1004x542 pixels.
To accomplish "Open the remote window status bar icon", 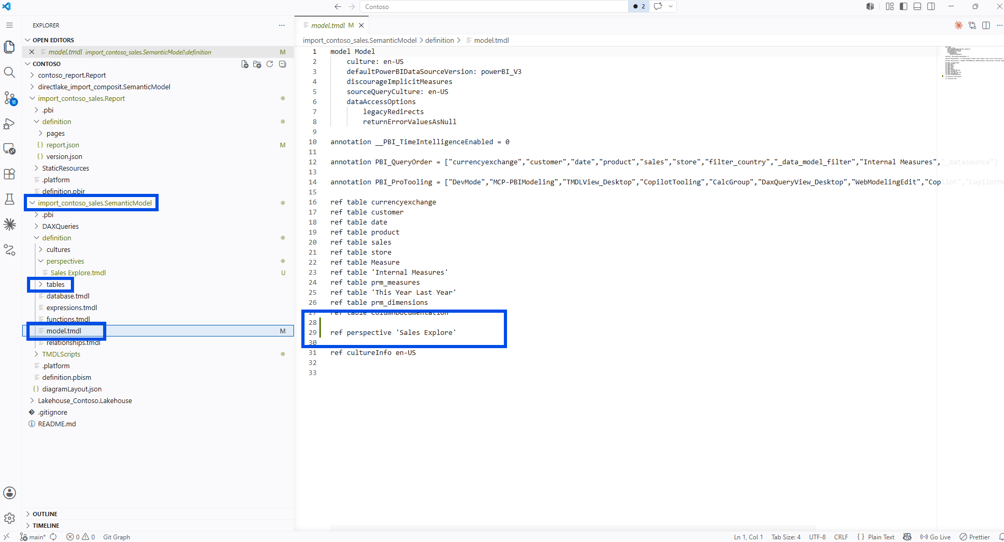I will (6, 537).
